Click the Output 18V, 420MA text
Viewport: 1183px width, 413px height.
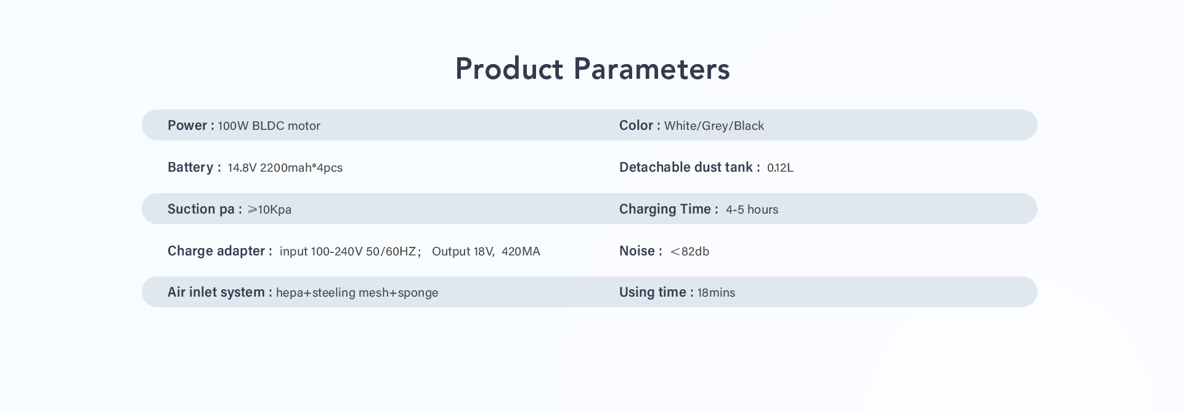[486, 252]
